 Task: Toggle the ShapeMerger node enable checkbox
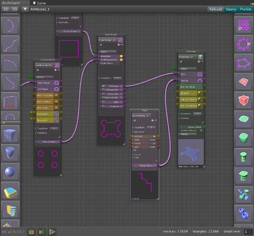coord(101,45)
